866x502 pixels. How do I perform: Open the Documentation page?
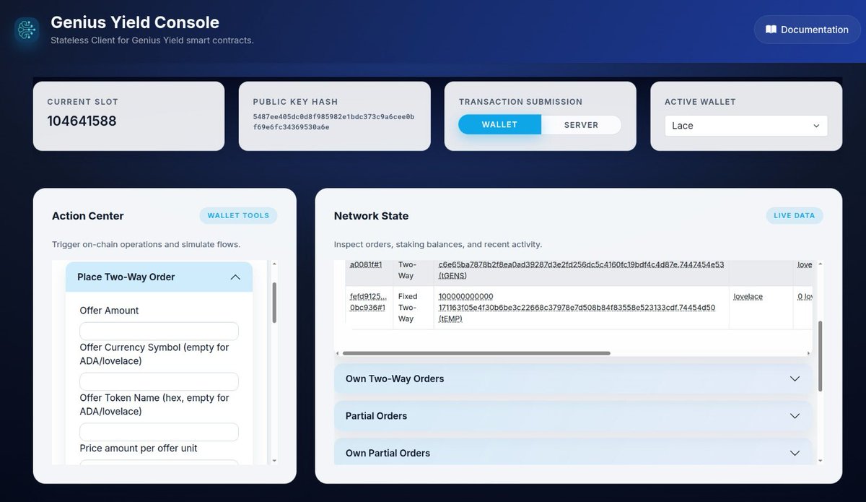[807, 30]
